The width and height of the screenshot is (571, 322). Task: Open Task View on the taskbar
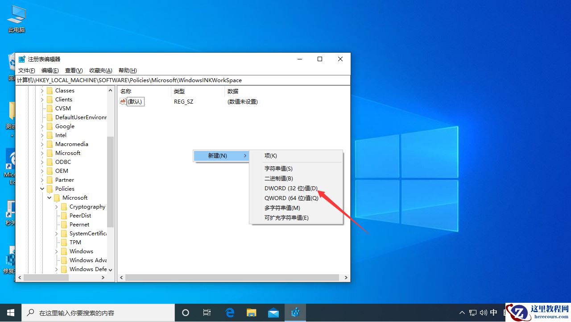[207, 313]
